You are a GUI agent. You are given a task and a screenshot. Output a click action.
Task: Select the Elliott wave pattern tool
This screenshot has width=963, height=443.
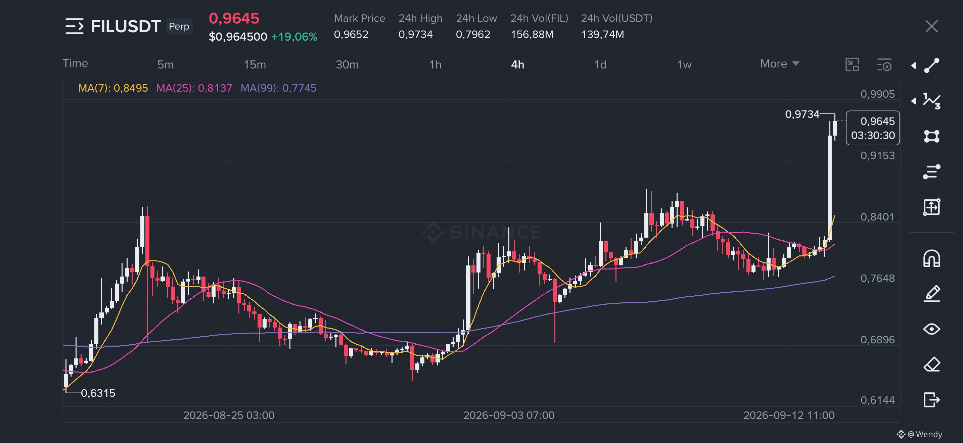[931, 101]
